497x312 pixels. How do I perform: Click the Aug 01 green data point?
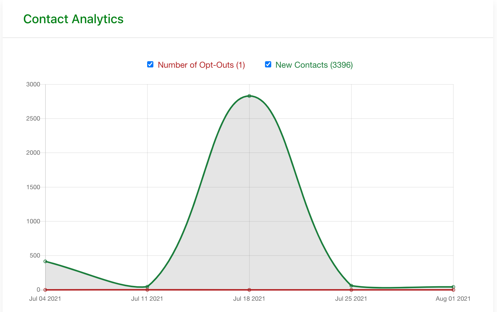[453, 286]
